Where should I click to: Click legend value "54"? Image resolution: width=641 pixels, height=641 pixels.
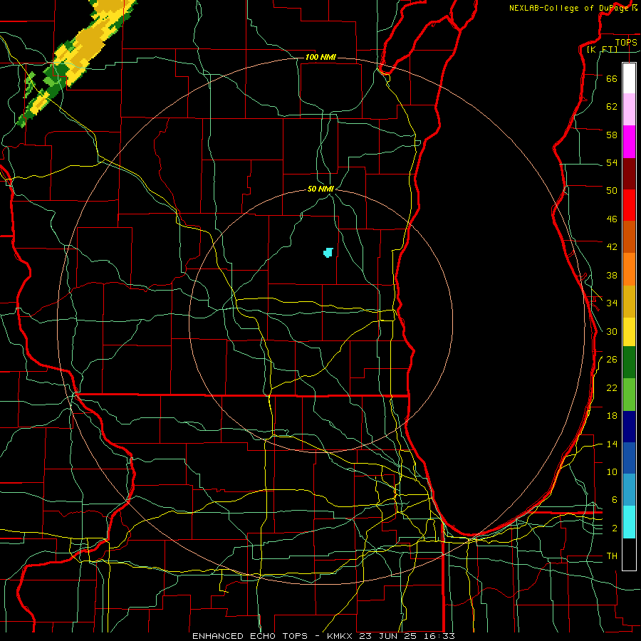[612, 162]
